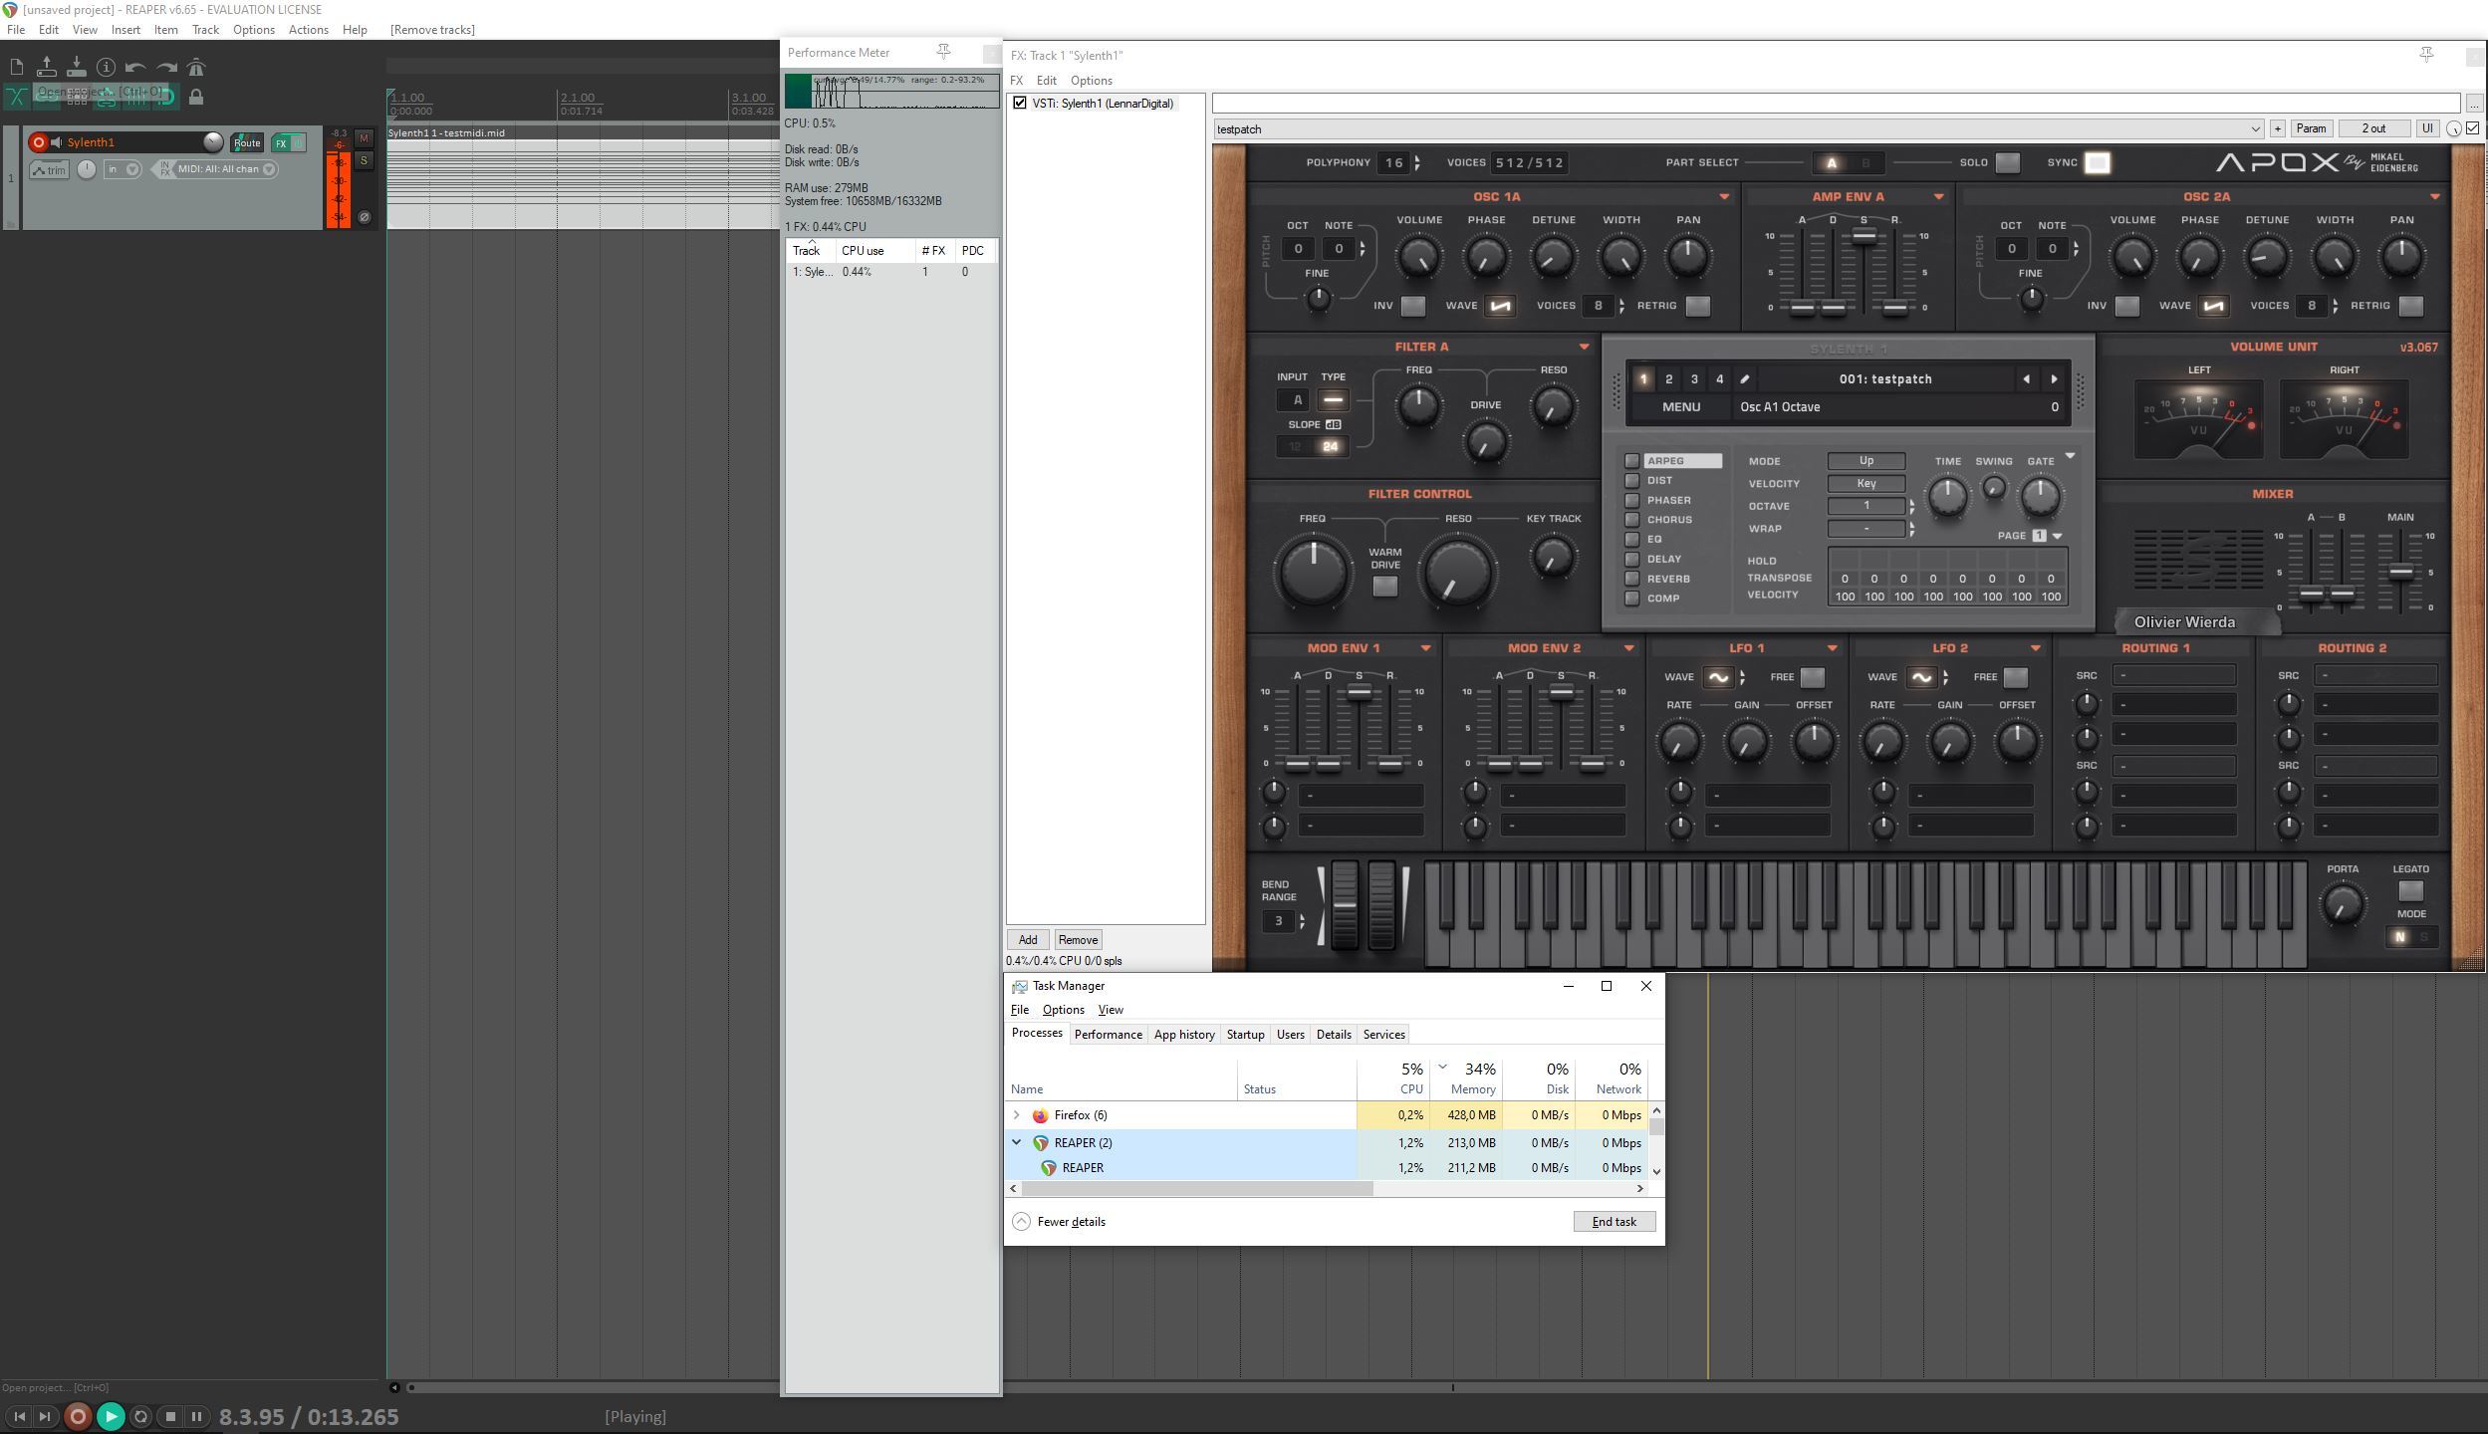The width and height of the screenshot is (2488, 1434).
Task: Click the Redo arrow icon
Action: point(166,68)
